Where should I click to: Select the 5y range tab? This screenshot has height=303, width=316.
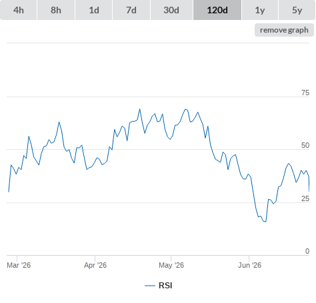click(x=297, y=10)
